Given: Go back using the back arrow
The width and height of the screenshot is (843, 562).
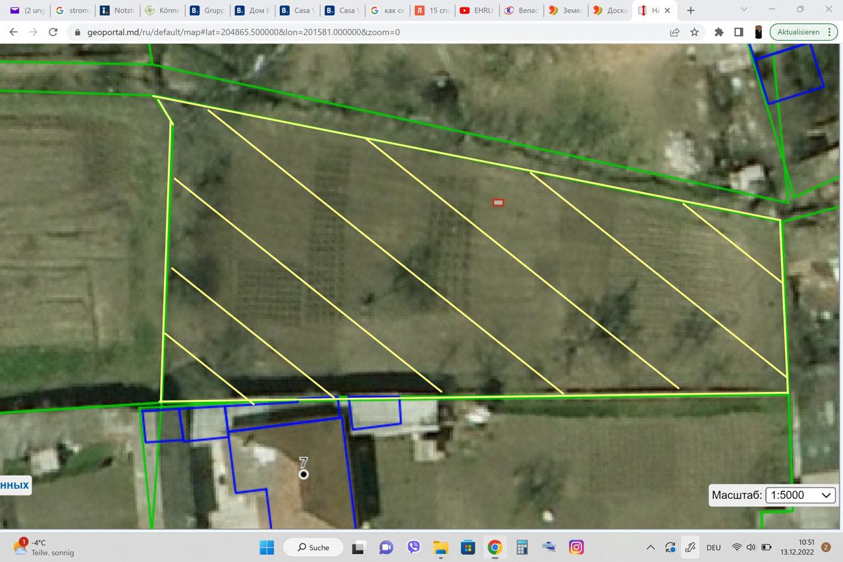Looking at the screenshot, I should [x=13, y=32].
